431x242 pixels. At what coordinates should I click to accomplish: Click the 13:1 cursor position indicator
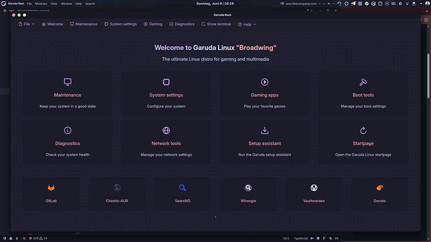point(286,238)
